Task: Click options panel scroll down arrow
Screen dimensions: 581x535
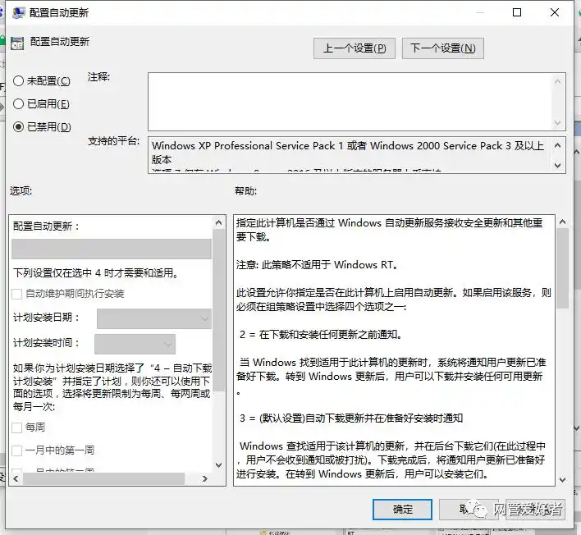Action: coord(218,464)
